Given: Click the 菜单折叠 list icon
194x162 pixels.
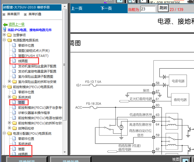Looking at the screenshot, I should pos(26,14).
